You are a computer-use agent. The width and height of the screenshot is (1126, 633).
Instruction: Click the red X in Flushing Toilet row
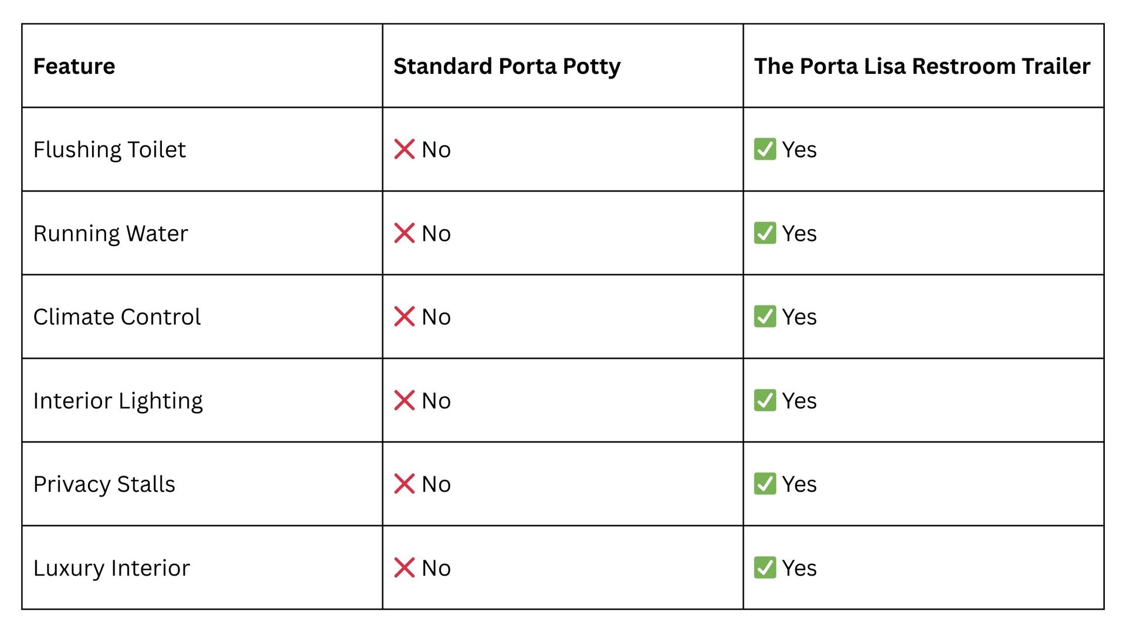[404, 149]
